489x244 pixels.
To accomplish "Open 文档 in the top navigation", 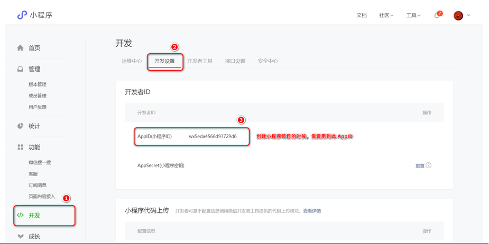I will click(x=362, y=16).
